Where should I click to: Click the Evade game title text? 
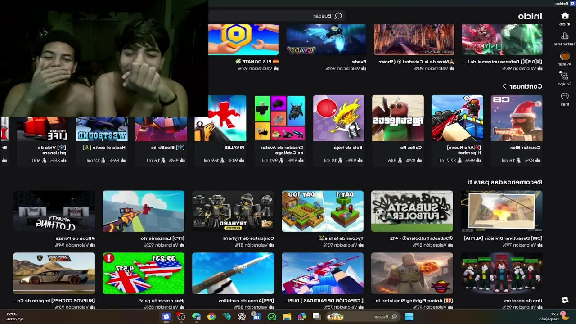coord(359,62)
